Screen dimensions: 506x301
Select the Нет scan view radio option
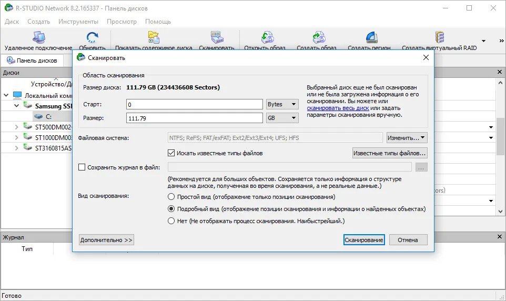(x=171, y=221)
